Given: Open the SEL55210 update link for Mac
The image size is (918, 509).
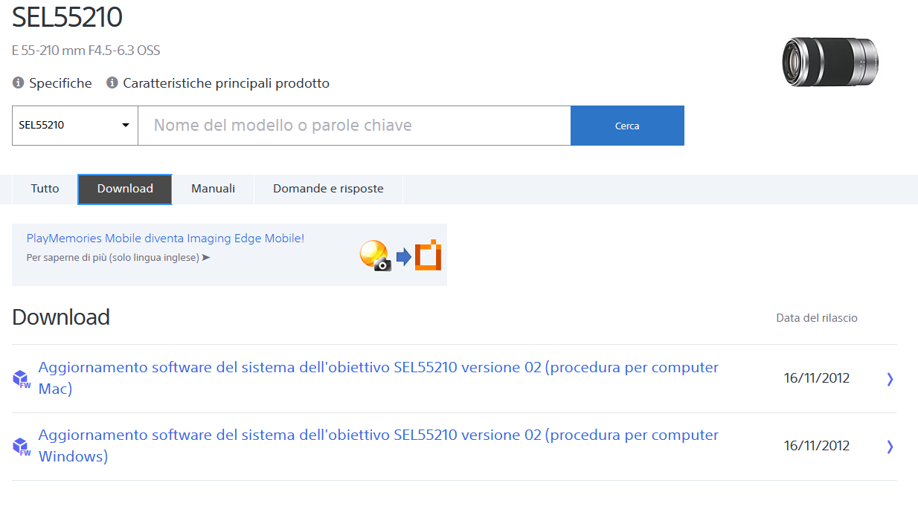Looking at the screenshot, I should tap(379, 378).
